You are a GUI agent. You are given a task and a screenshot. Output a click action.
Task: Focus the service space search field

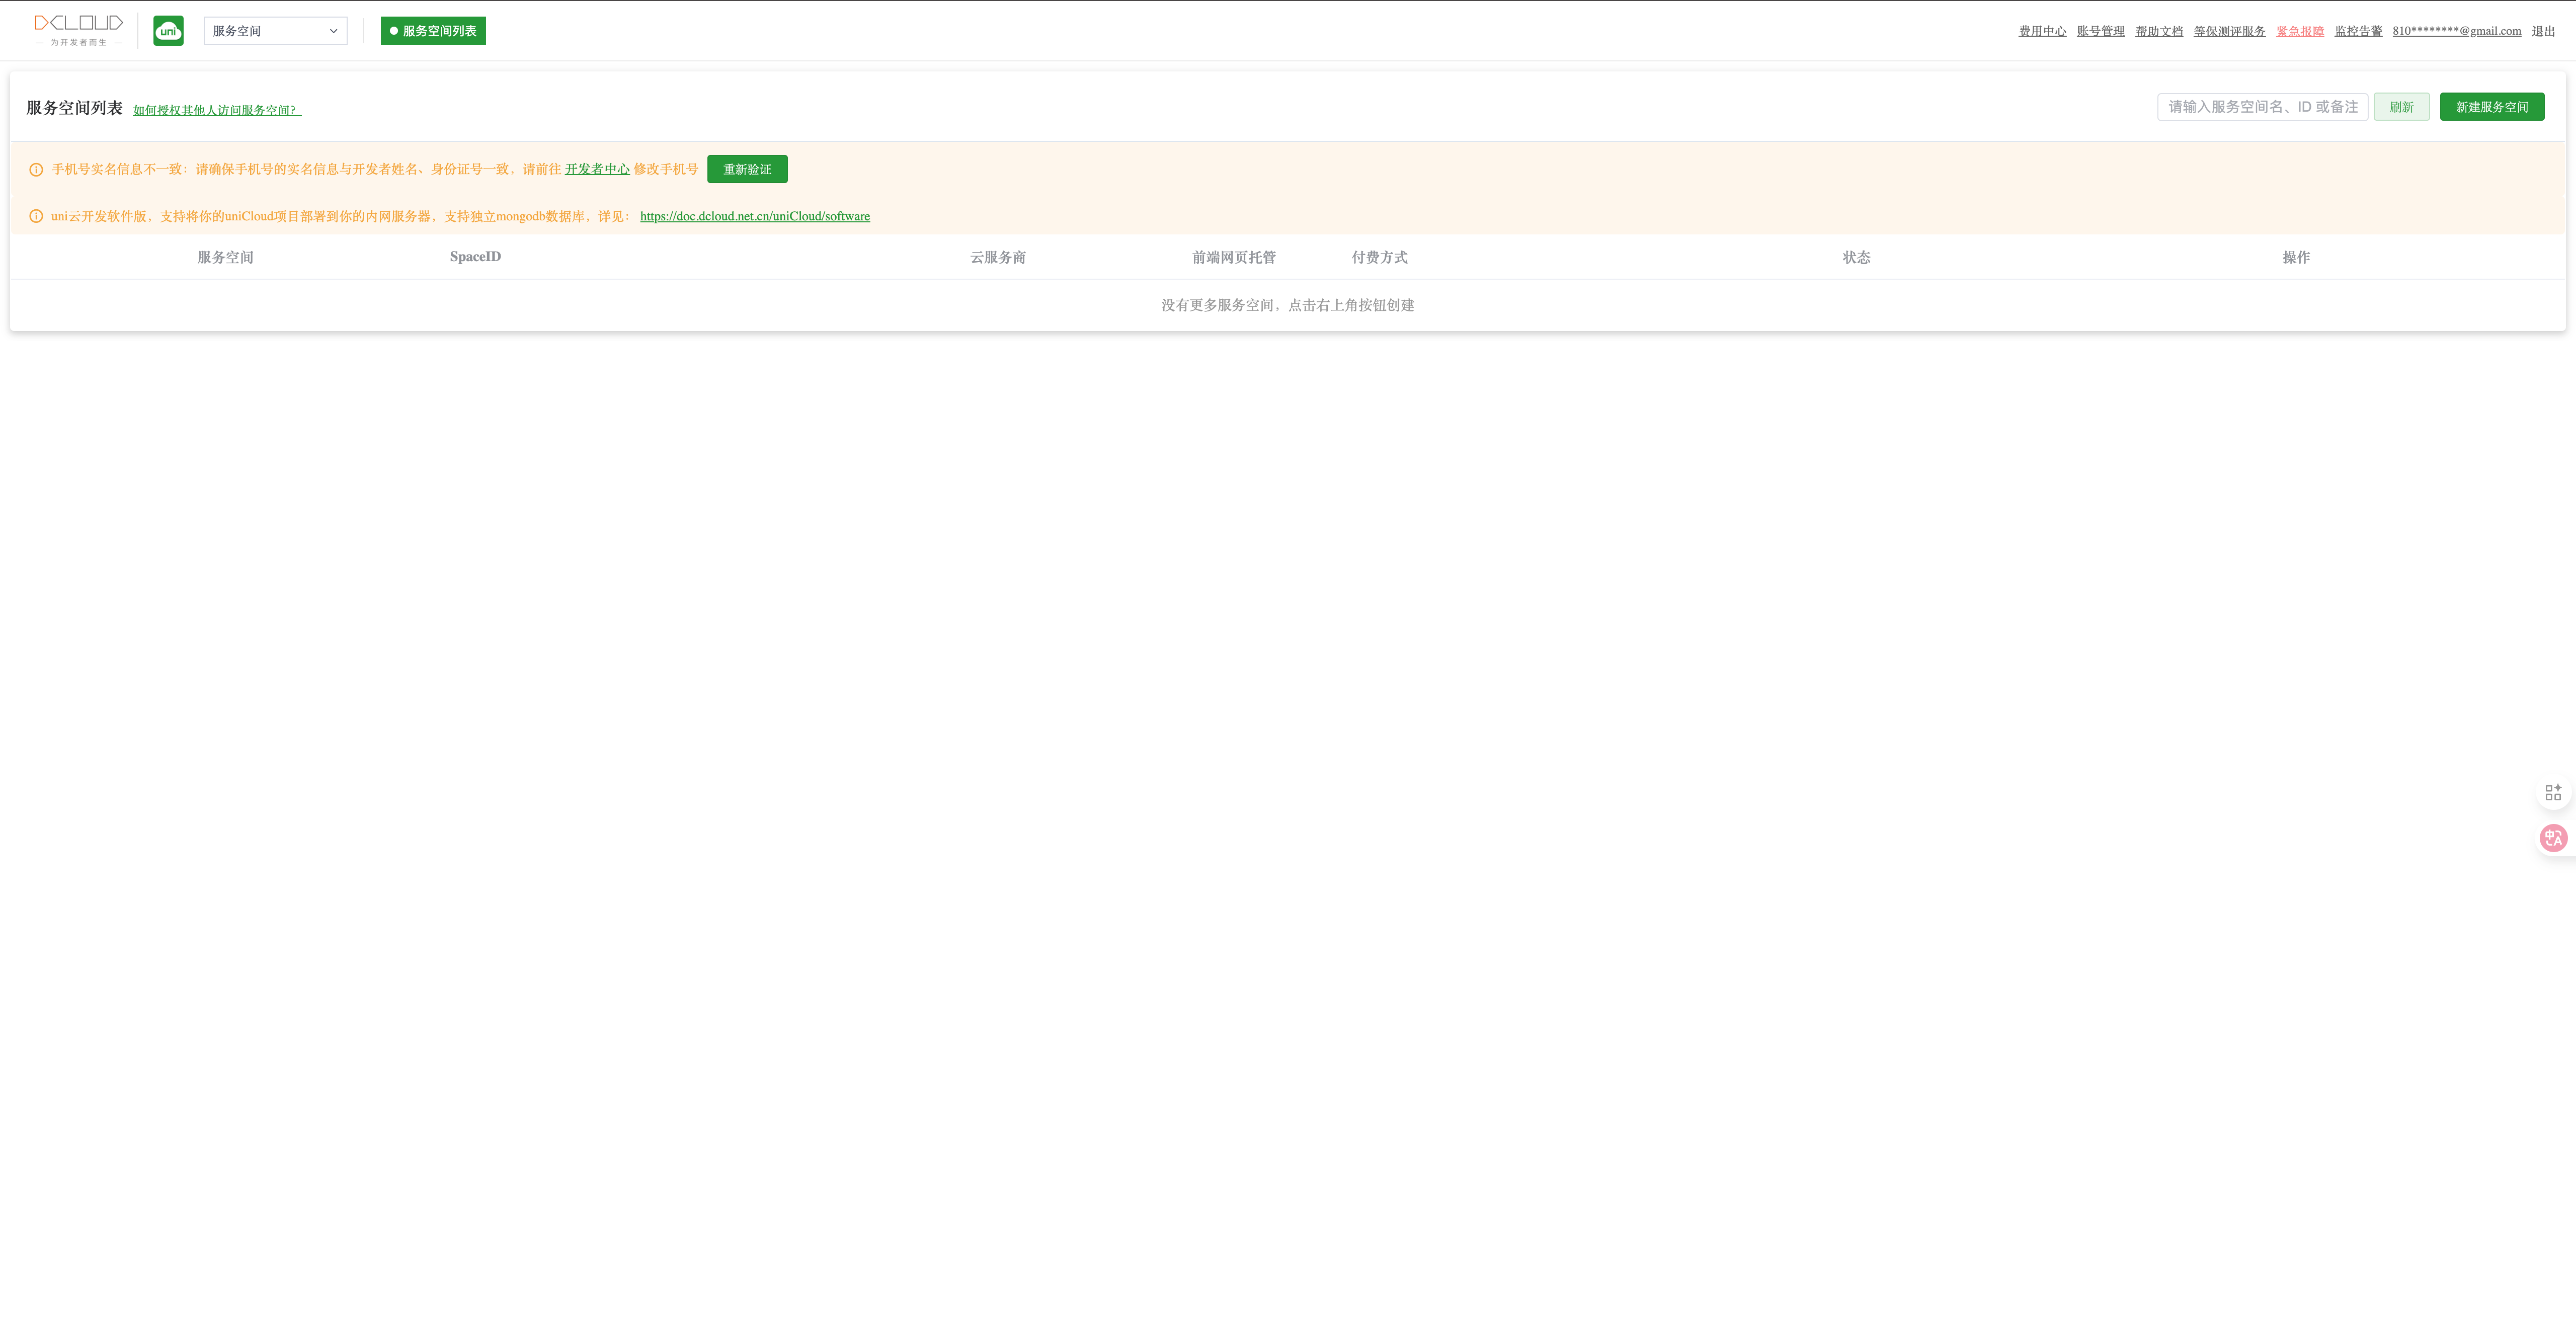[x=2261, y=107]
